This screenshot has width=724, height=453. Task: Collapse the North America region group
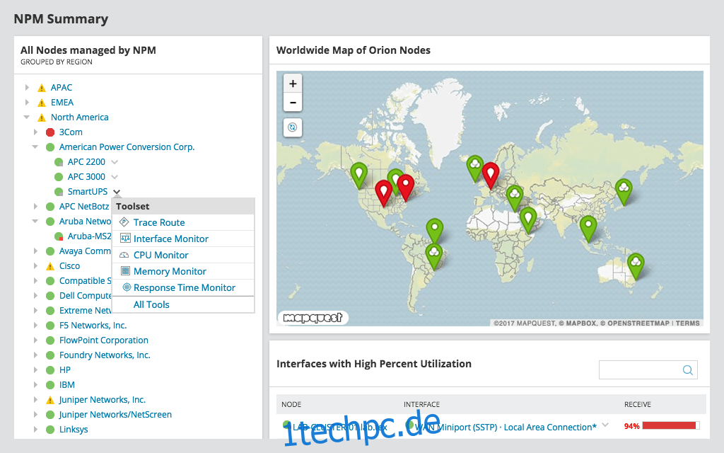click(x=27, y=117)
